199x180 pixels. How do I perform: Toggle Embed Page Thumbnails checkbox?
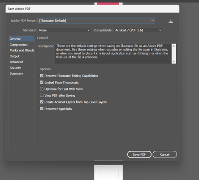tap(42, 82)
